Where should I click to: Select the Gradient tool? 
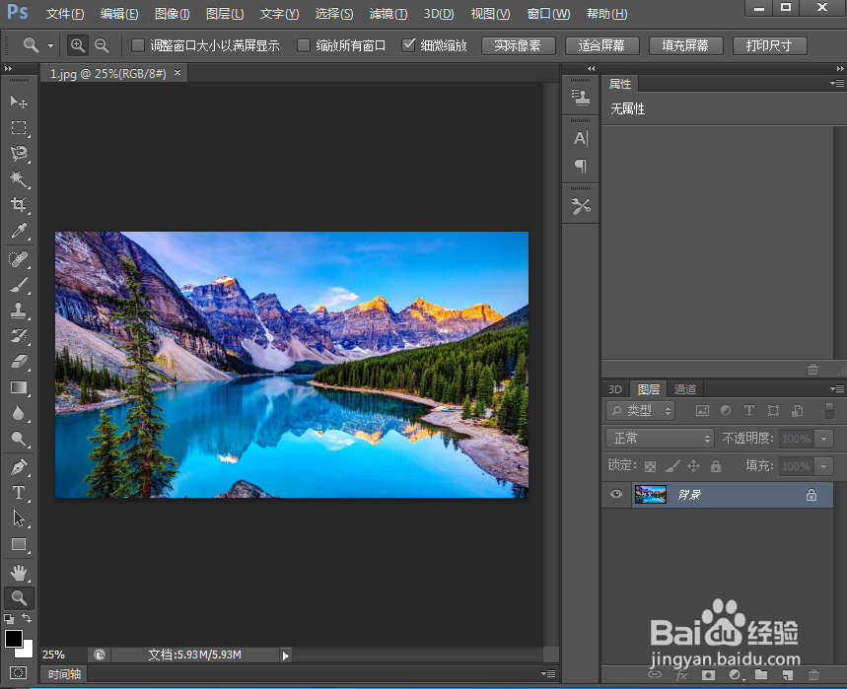point(19,387)
